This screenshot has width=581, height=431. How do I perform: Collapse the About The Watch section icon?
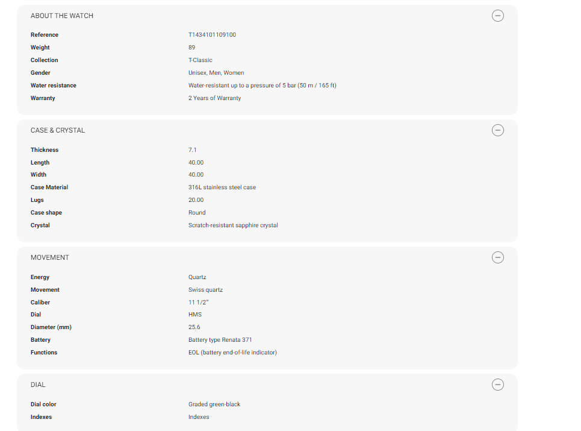tap(498, 16)
